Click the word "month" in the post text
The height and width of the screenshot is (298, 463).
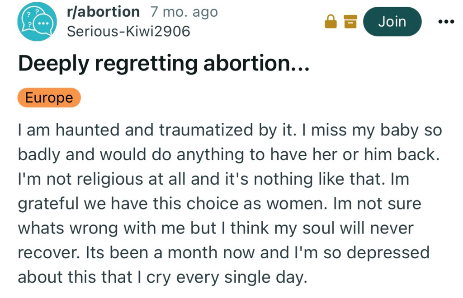pos(209,252)
